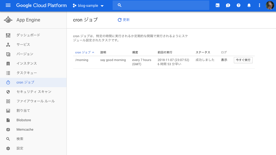This screenshot has height=155, width=276.
Task: Click the say good morning description
Action: click(x=113, y=60)
